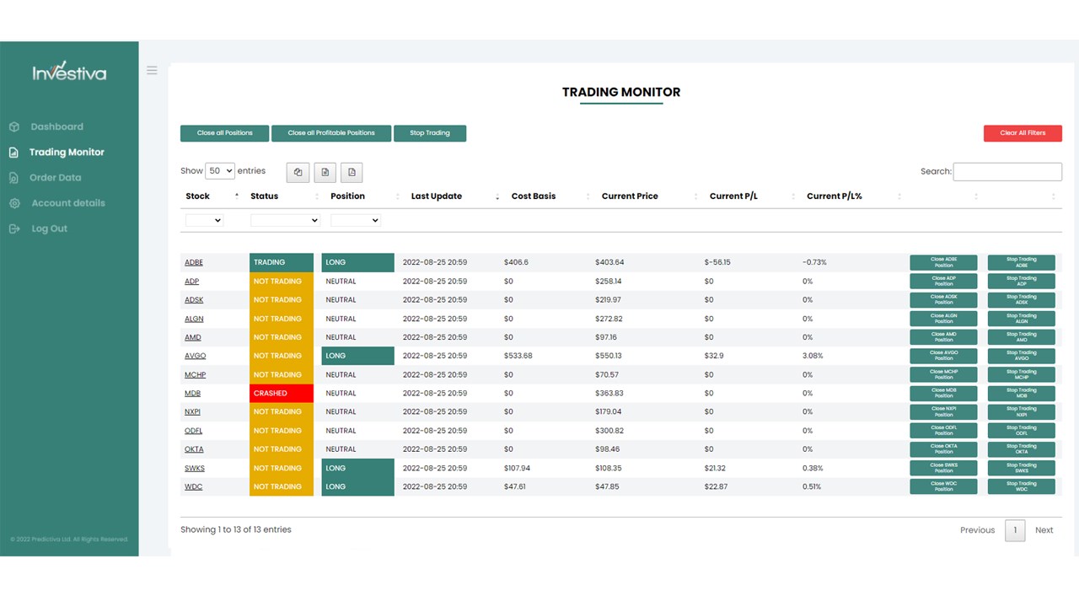Screen dimensions: 1079x607
Task: Open the Position column filter dropdown
Action: [x=356, y=220]
